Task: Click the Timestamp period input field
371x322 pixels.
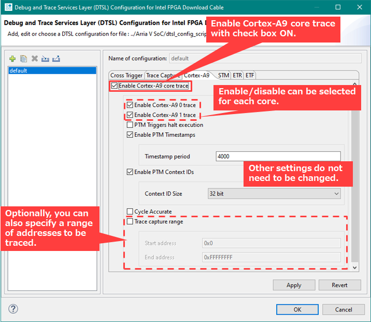Action: 278,157
